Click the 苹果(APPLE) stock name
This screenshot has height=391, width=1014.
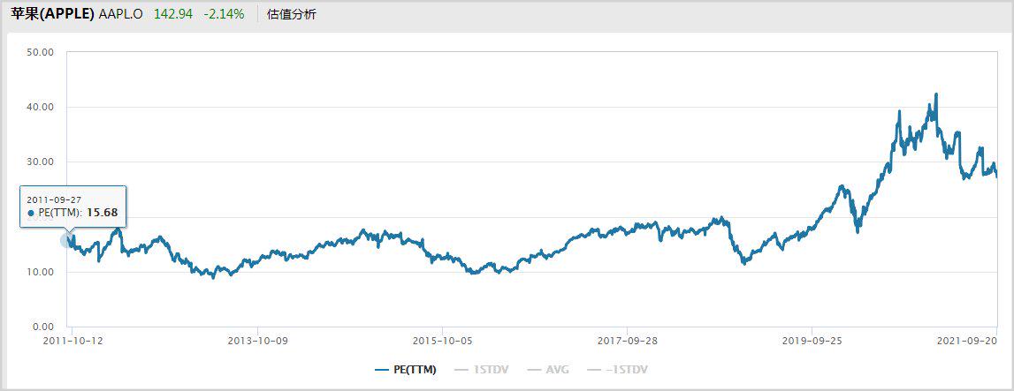pos(52,14)
